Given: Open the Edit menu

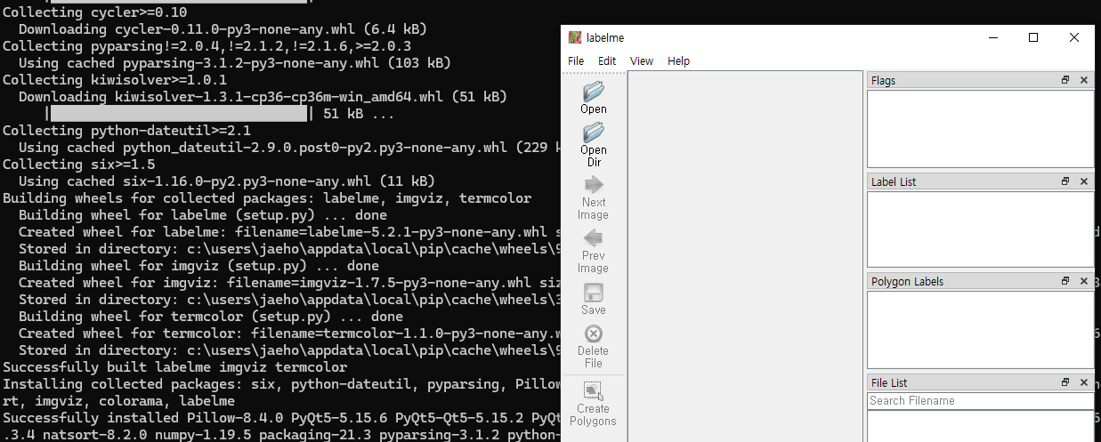Looking at the screenshot, I should click(607, 60).
